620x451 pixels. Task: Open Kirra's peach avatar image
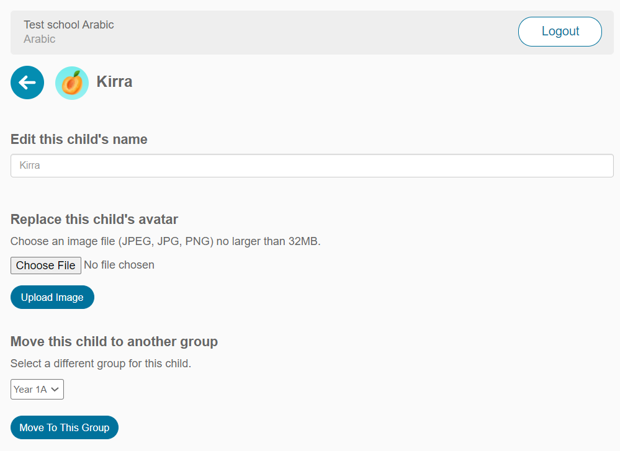[x=71, y=82]
